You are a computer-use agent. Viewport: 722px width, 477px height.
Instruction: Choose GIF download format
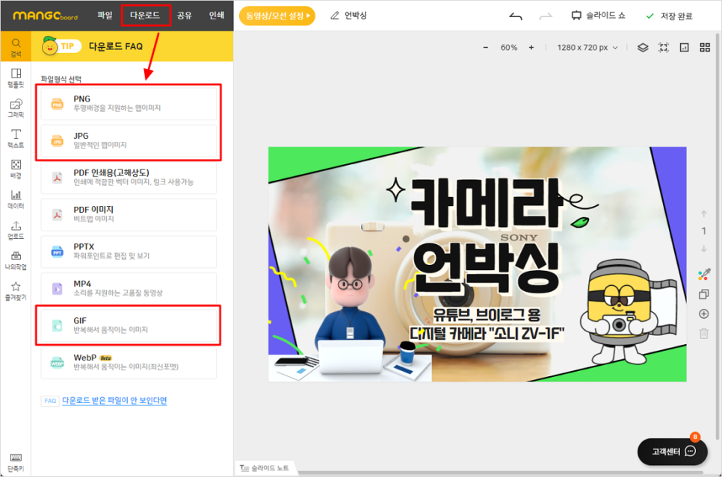tap(129, 325)
